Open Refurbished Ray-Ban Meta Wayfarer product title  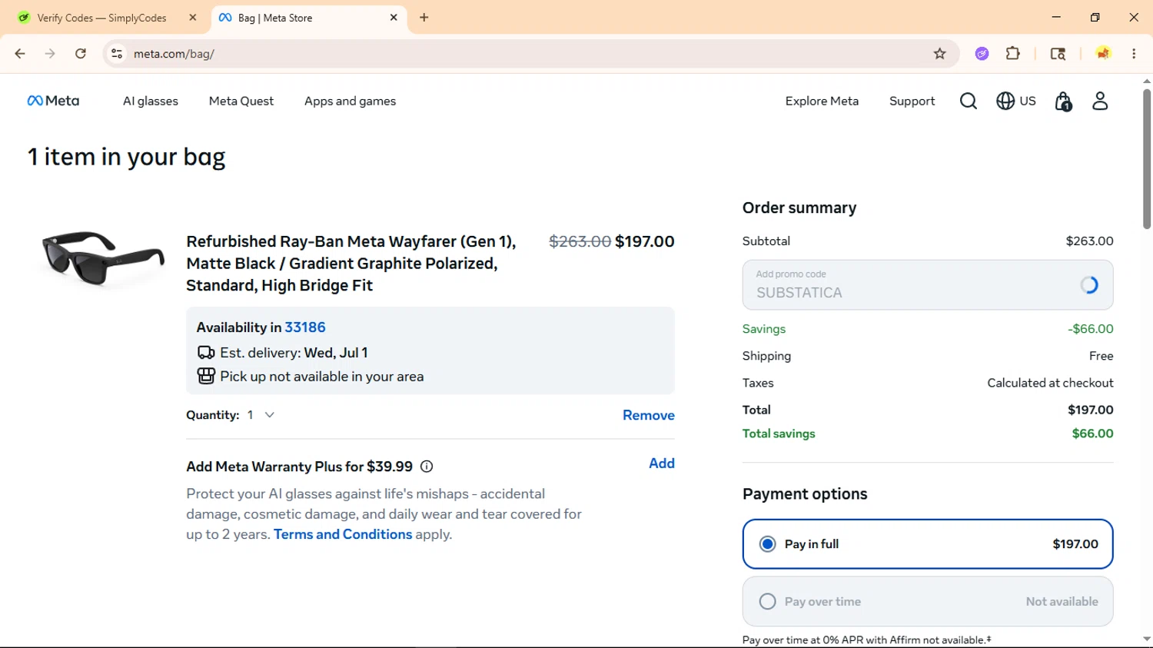[351, 264]
